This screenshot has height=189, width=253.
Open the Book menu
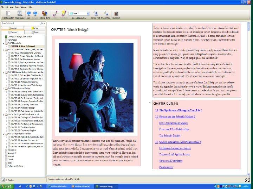[17, 7]
